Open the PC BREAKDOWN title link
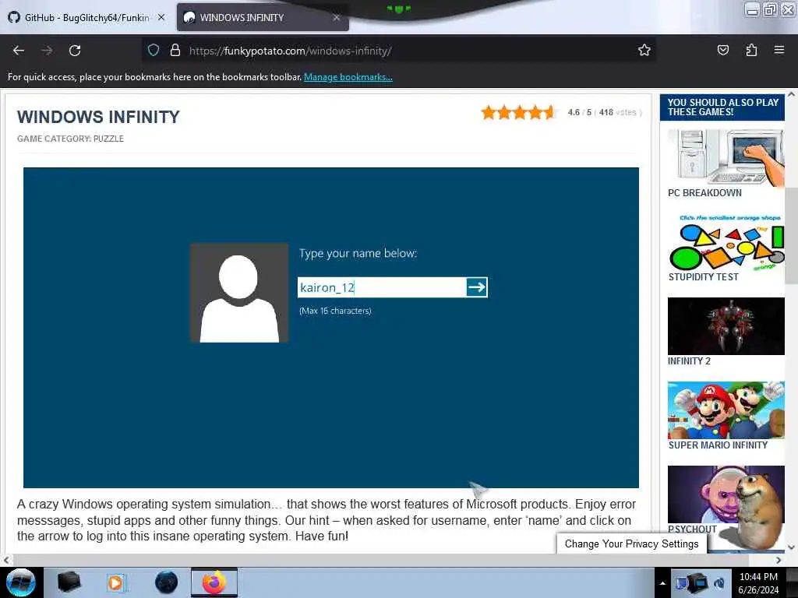This screenshot has width=798, height=598. (704, 193)
